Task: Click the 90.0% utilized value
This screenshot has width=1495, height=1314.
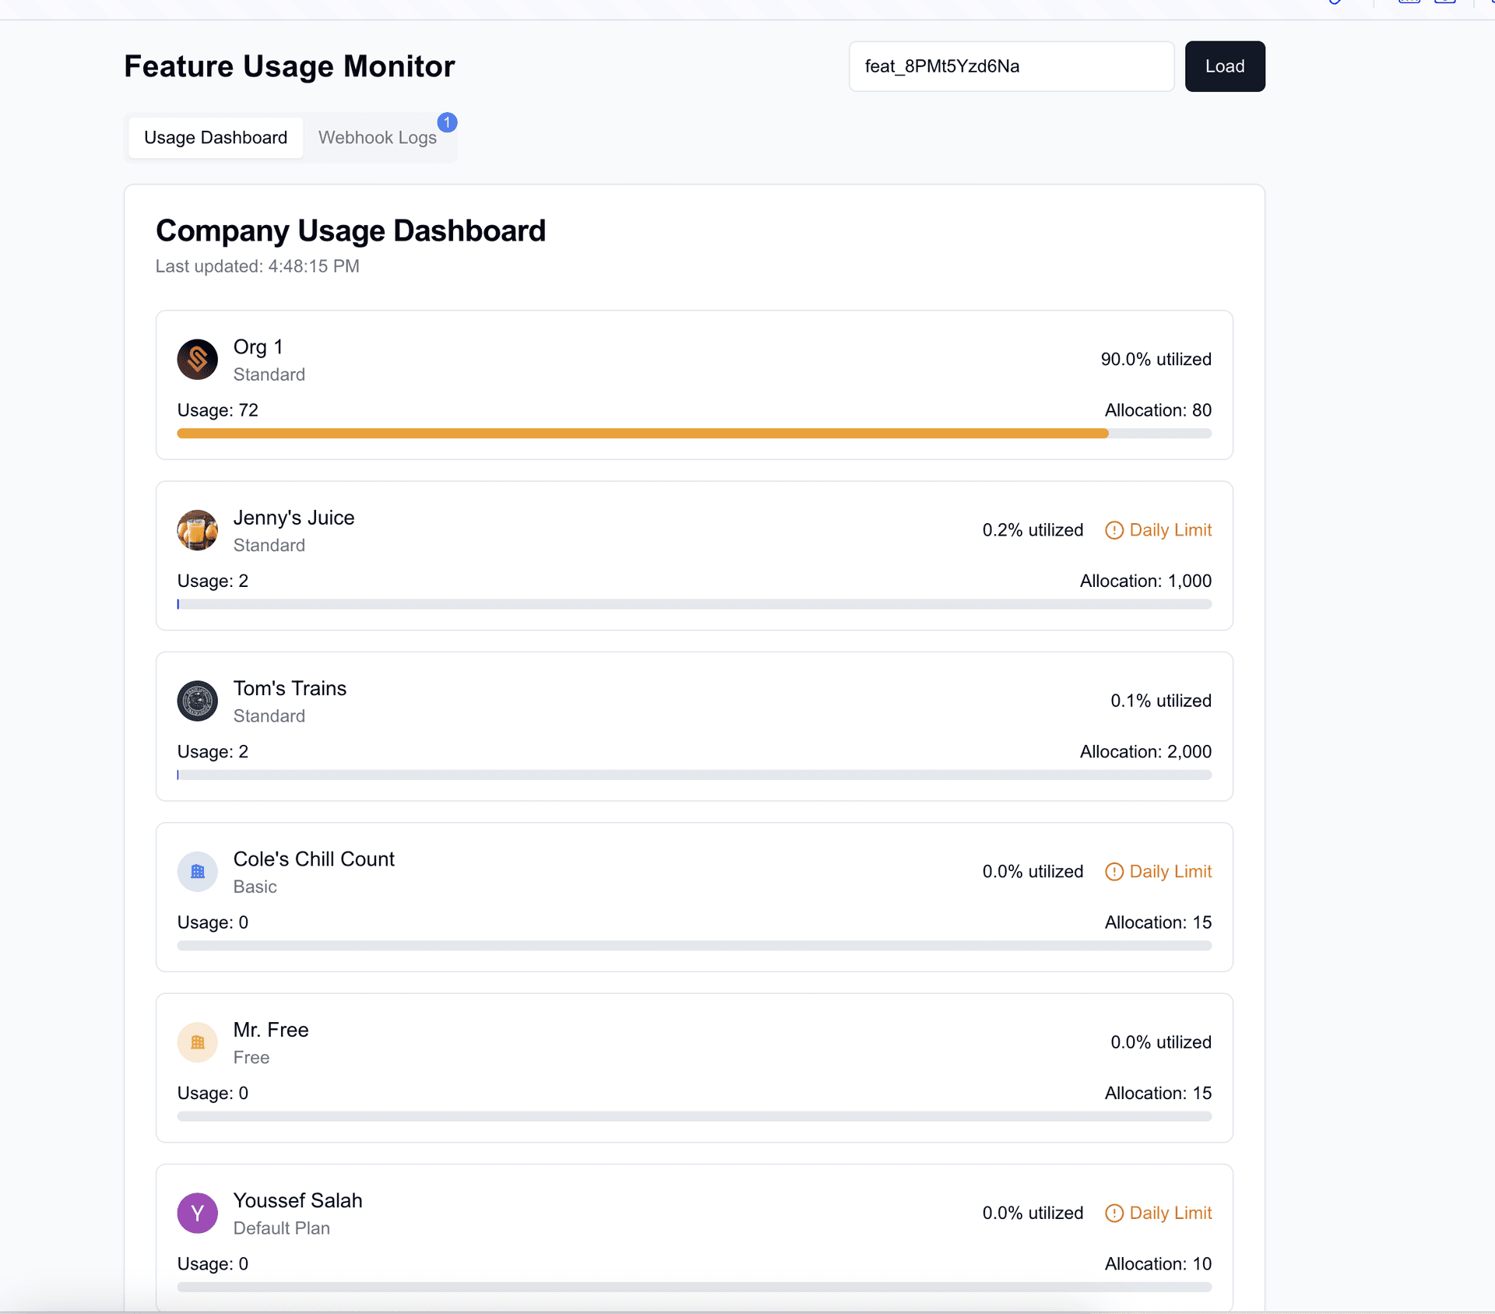Action: [1156, 360]
